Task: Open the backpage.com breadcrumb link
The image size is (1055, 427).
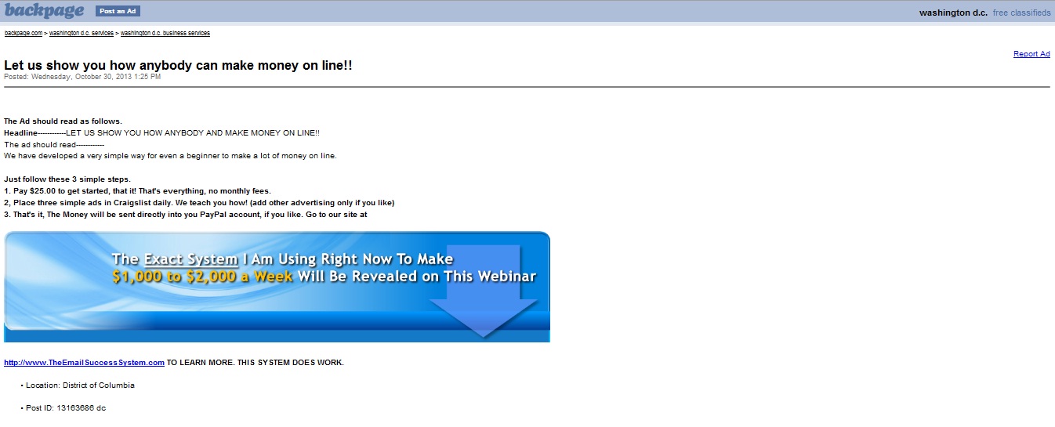Action: [24, 33]
